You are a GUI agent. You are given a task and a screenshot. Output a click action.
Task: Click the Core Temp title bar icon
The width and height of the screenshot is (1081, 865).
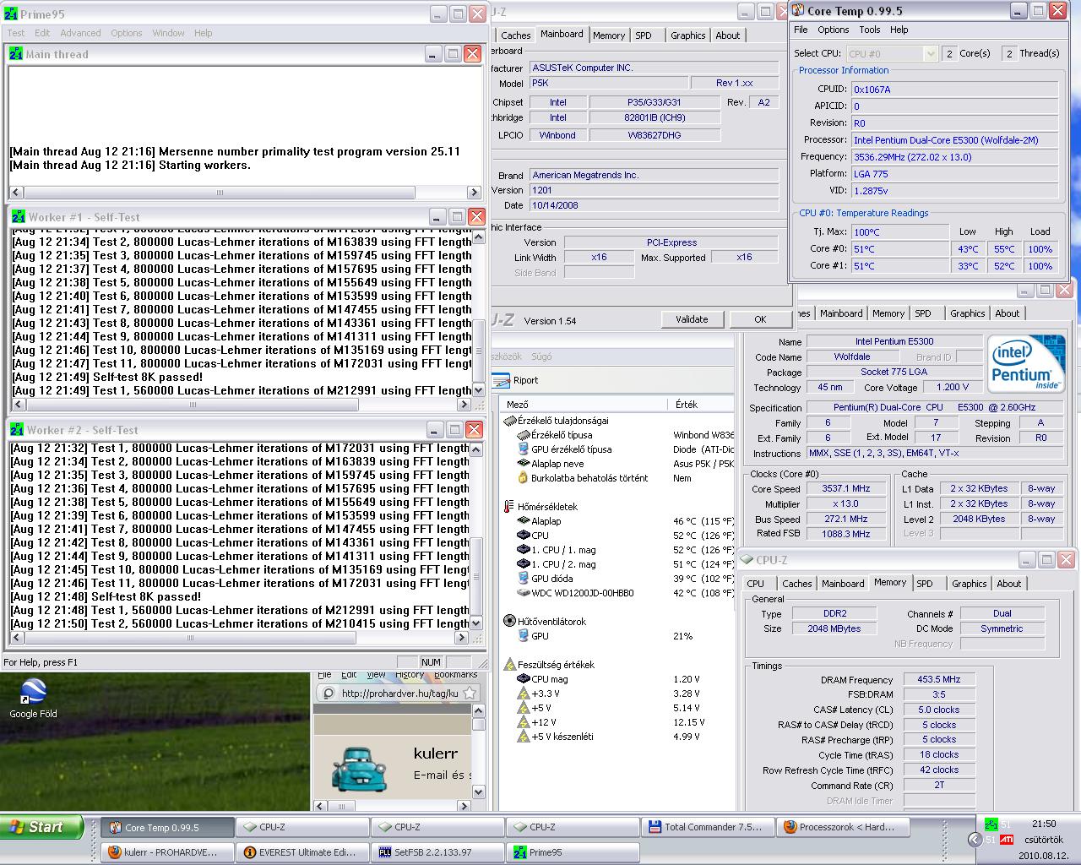(x=798, y=11)
